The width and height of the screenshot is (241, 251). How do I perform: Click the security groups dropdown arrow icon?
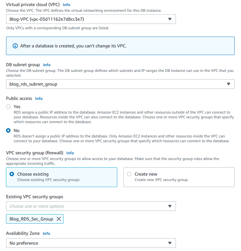(x=170, y=206)
